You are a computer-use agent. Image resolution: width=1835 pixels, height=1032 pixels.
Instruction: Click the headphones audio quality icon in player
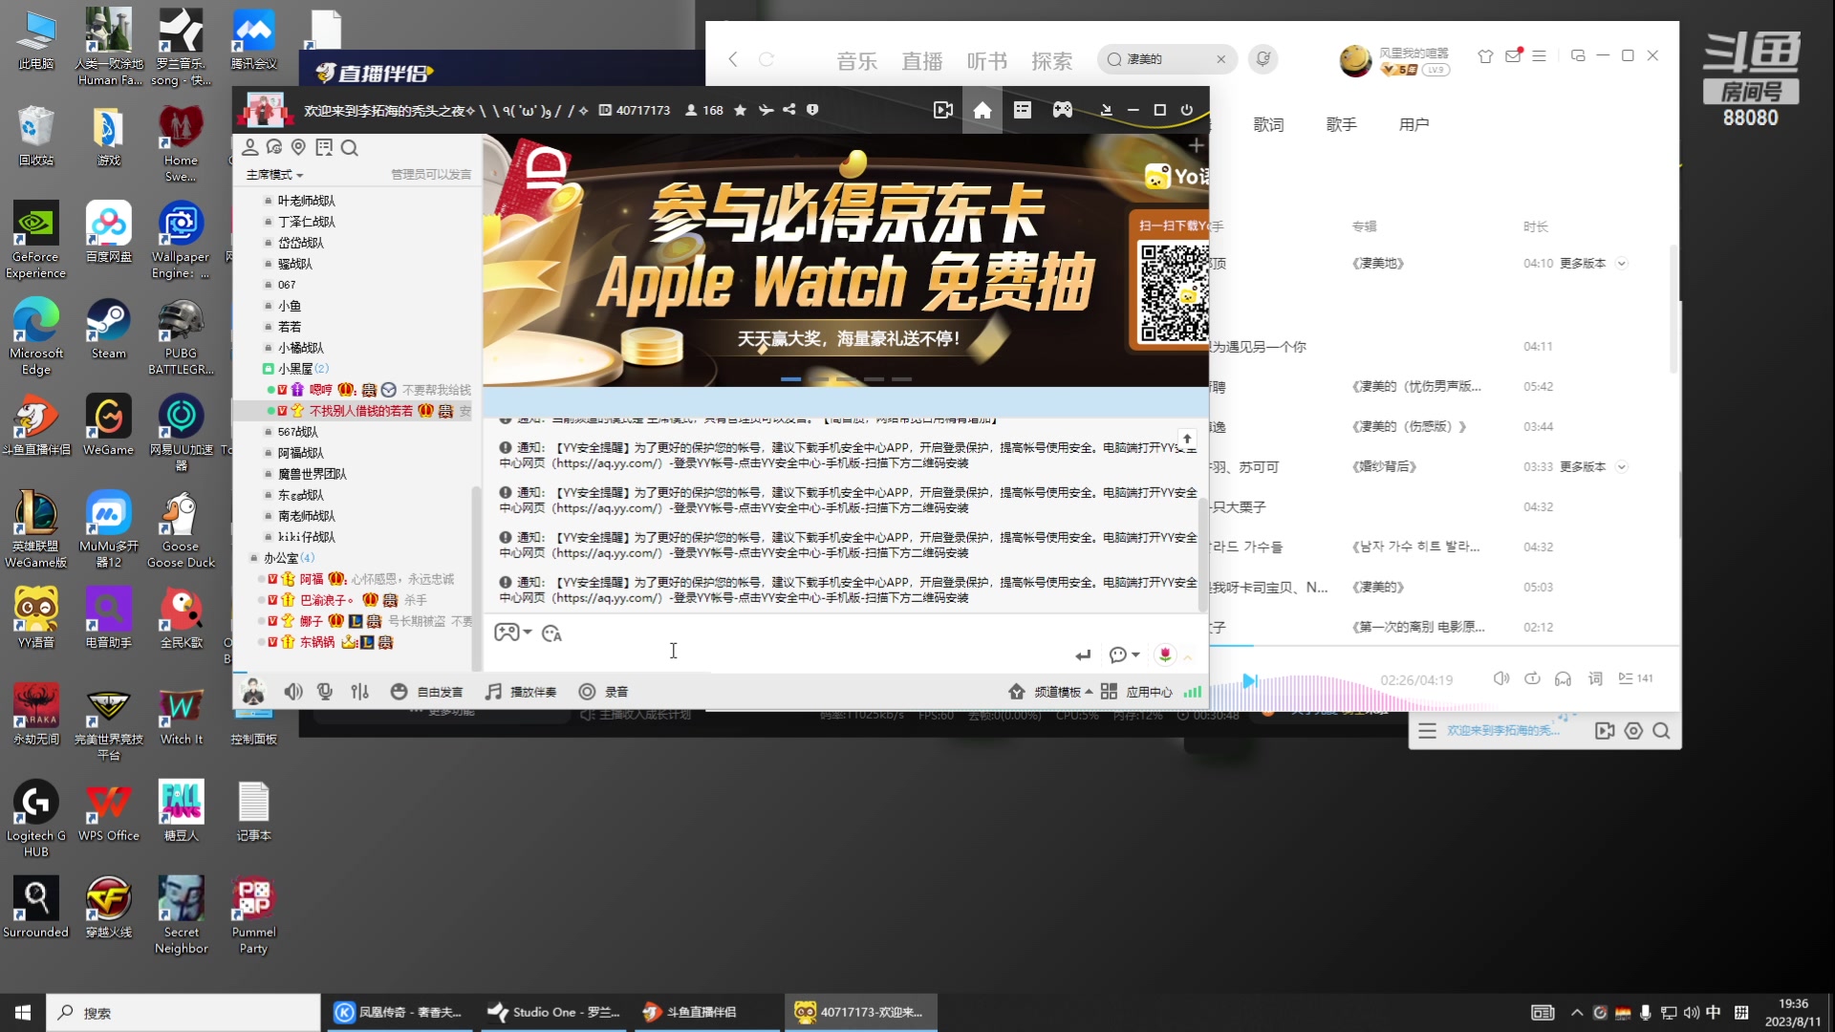[x=1564, y=677]
